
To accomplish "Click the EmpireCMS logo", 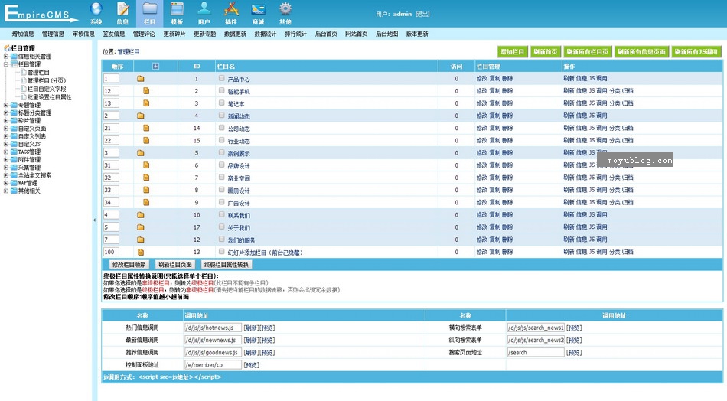I will 41,14.
